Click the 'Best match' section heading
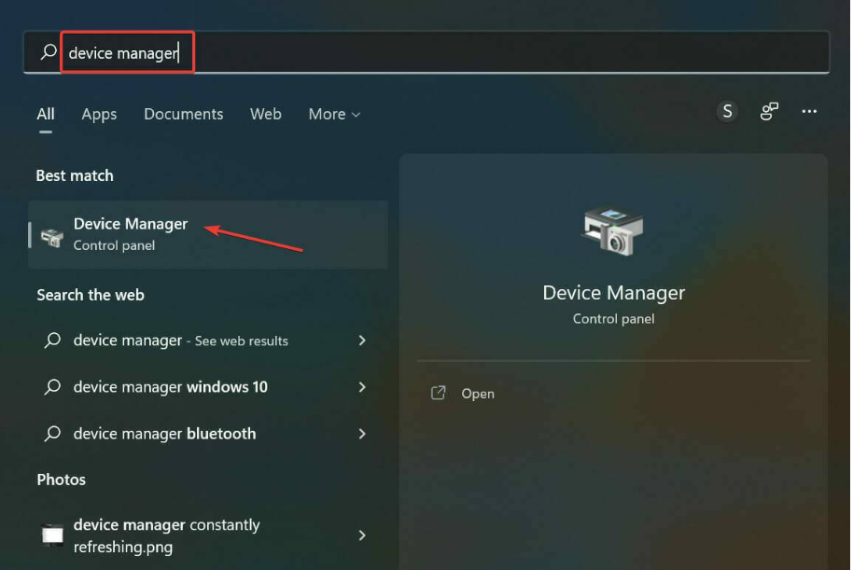This screenshot has height=570, width=853. pos(75,175)
